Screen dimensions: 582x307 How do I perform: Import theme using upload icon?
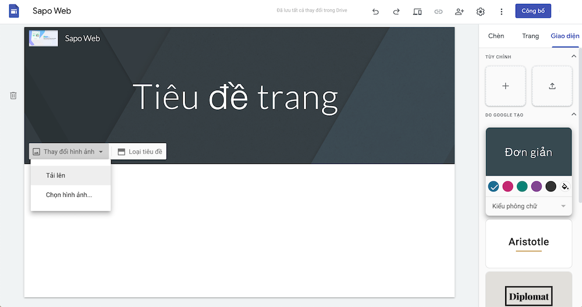click(x=552, y=86)
